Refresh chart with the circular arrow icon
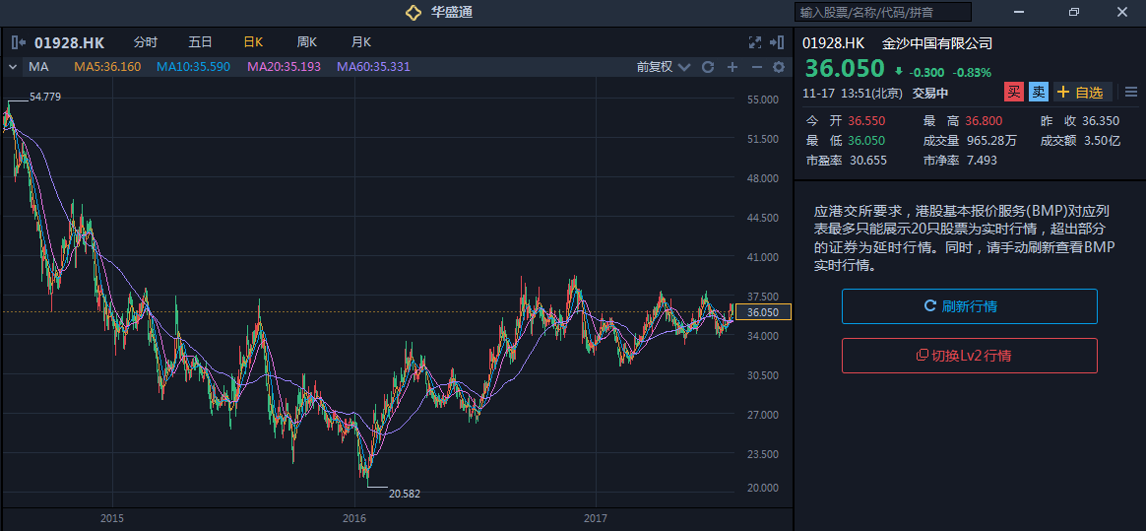 pyautogui.click(x=707, y=67)
